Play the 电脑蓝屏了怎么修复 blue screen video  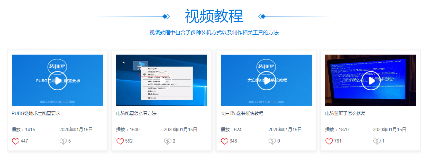tap(371, 81)
